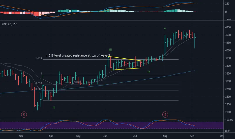The height and width of the screenshot is (139, 235).
Task: Click the lower yellow triangle trendline
Action: point(126,69)
